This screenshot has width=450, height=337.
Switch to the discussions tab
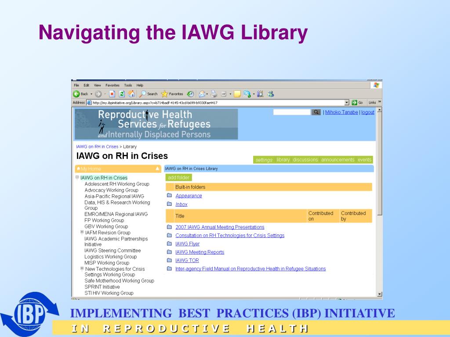[x=305, y=160]
